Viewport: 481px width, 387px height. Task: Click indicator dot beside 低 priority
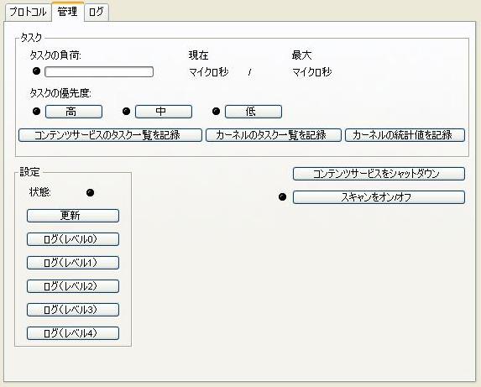pos(217,112)
